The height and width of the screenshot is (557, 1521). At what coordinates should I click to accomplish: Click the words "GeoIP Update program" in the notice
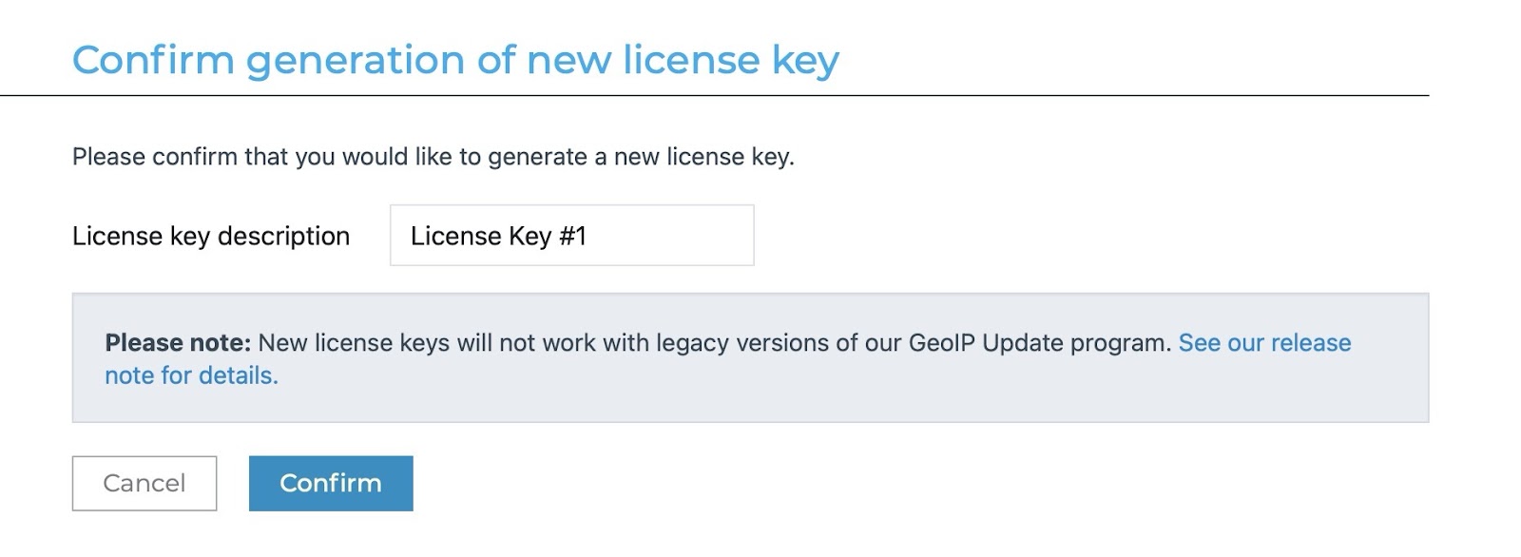(x=1038, y=343)
